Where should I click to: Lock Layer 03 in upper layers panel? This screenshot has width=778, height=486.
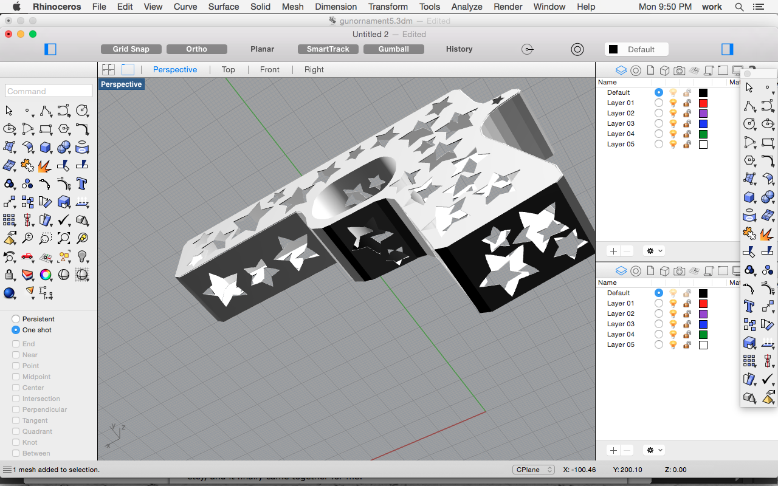point(687,123)
